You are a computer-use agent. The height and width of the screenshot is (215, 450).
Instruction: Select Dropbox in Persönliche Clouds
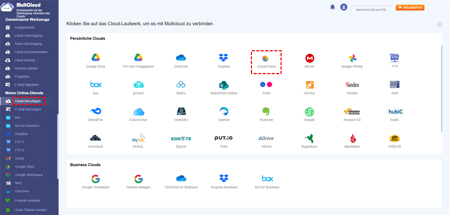pyautogui.click(x=223, y=58)
